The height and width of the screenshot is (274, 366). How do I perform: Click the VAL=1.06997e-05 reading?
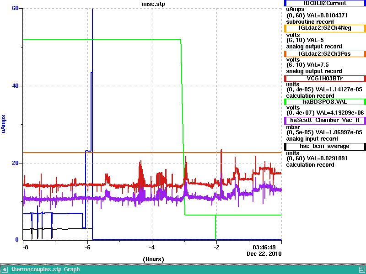(339, 132)
